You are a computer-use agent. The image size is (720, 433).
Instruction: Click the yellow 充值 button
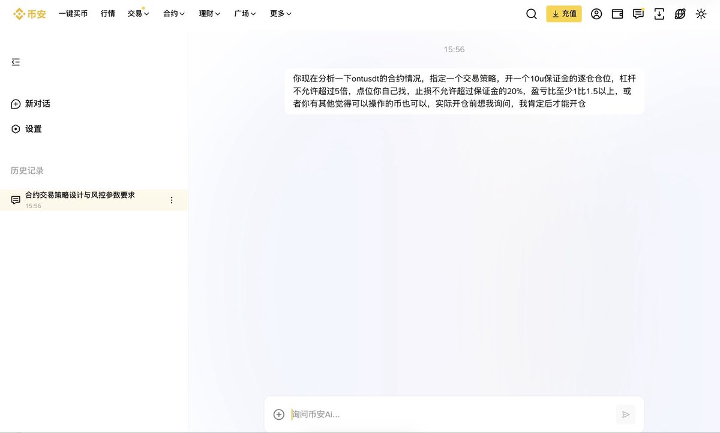click(564, 14)
